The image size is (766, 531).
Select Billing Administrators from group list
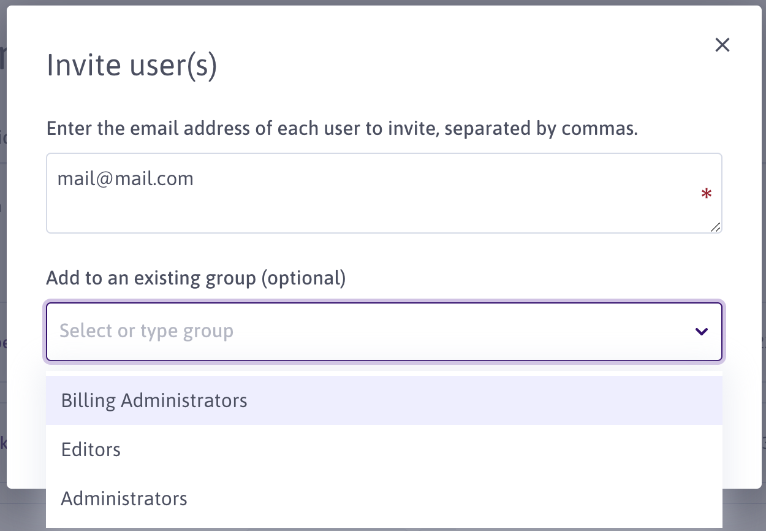[x=154, y=400]
